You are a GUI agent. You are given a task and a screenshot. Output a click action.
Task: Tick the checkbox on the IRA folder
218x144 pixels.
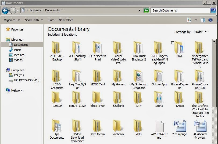click(172, 43)
